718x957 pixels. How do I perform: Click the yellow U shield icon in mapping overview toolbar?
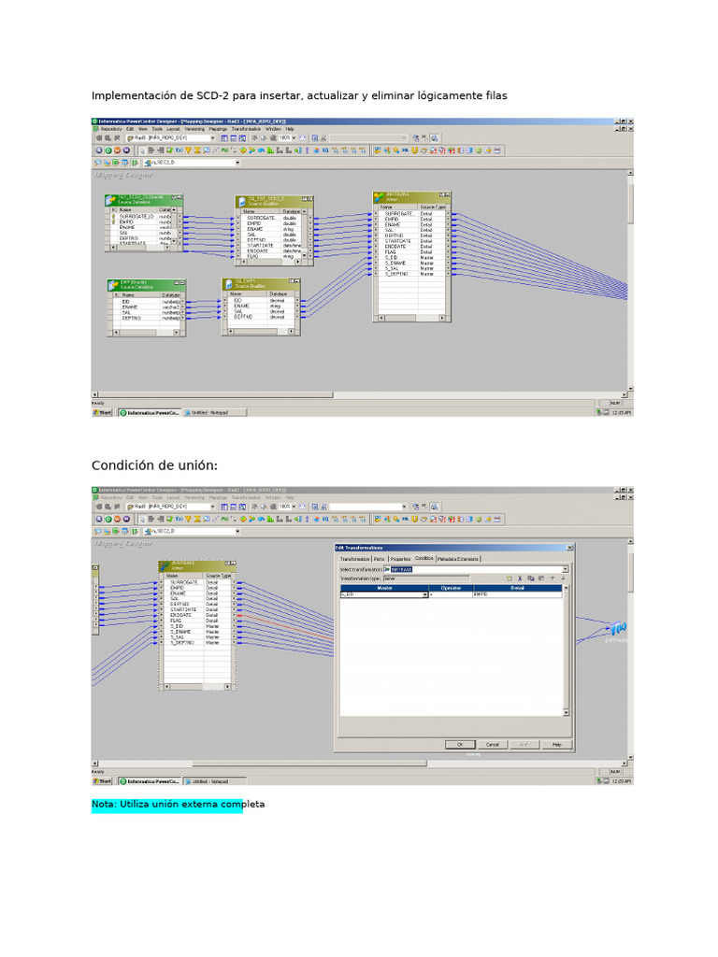pos(414,150)
